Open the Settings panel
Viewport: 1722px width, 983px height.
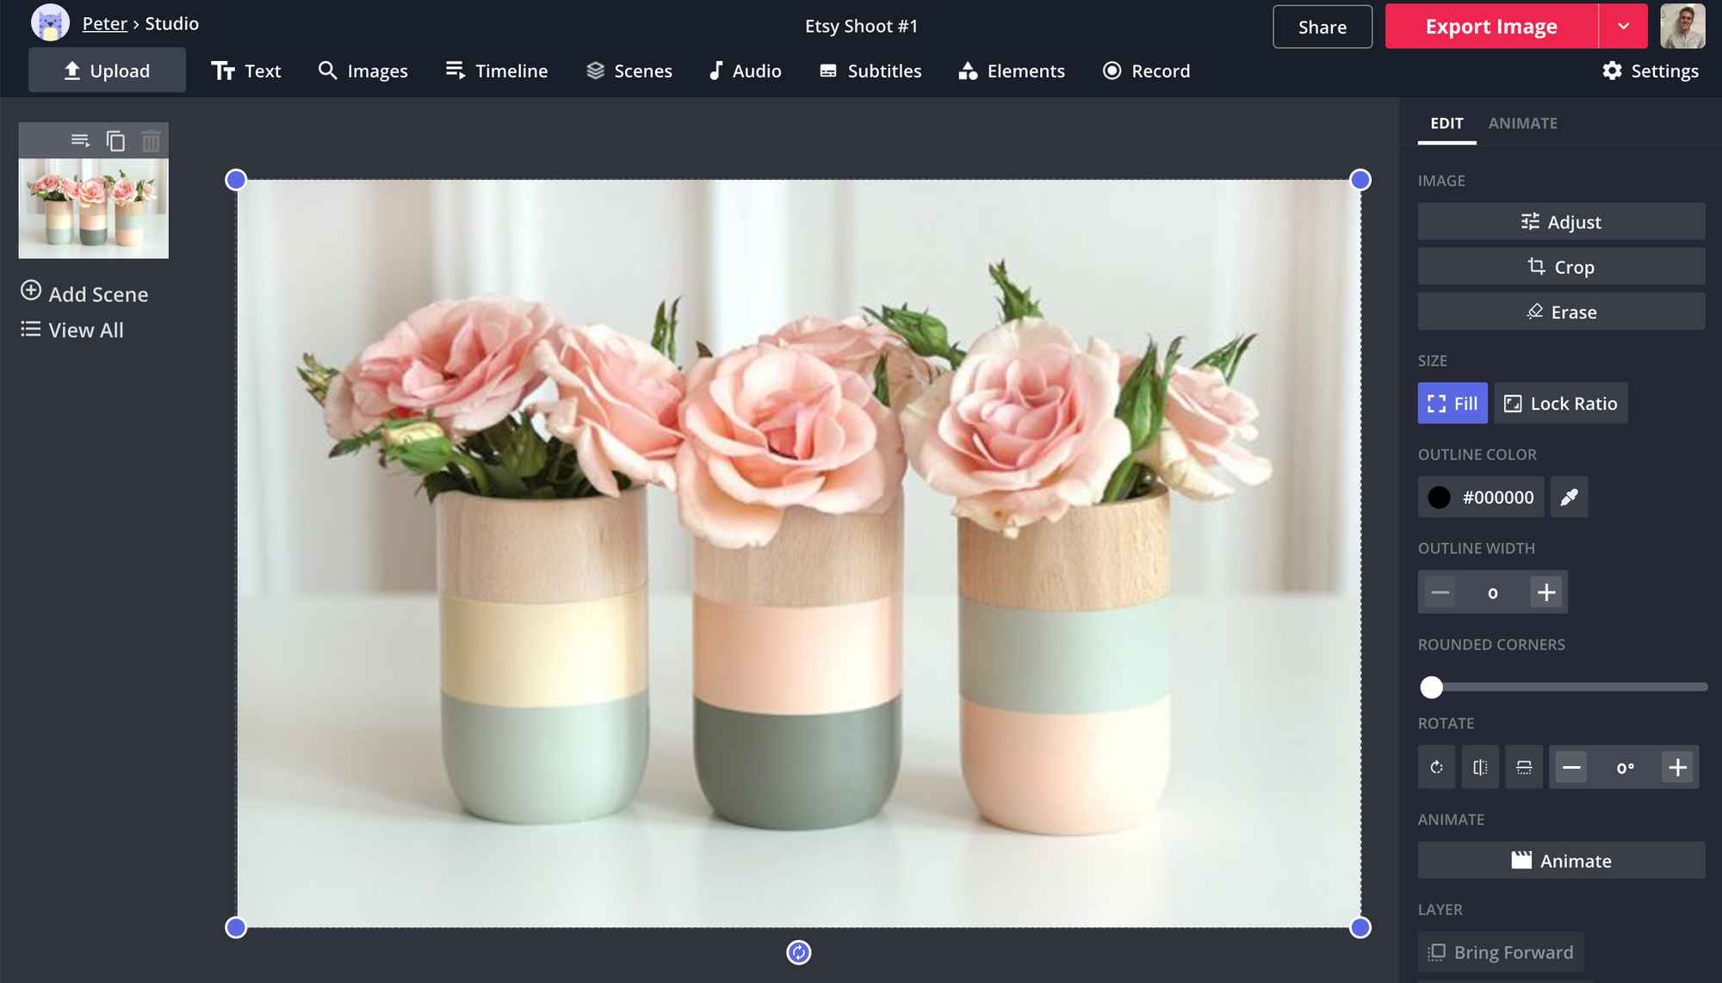1650,71
